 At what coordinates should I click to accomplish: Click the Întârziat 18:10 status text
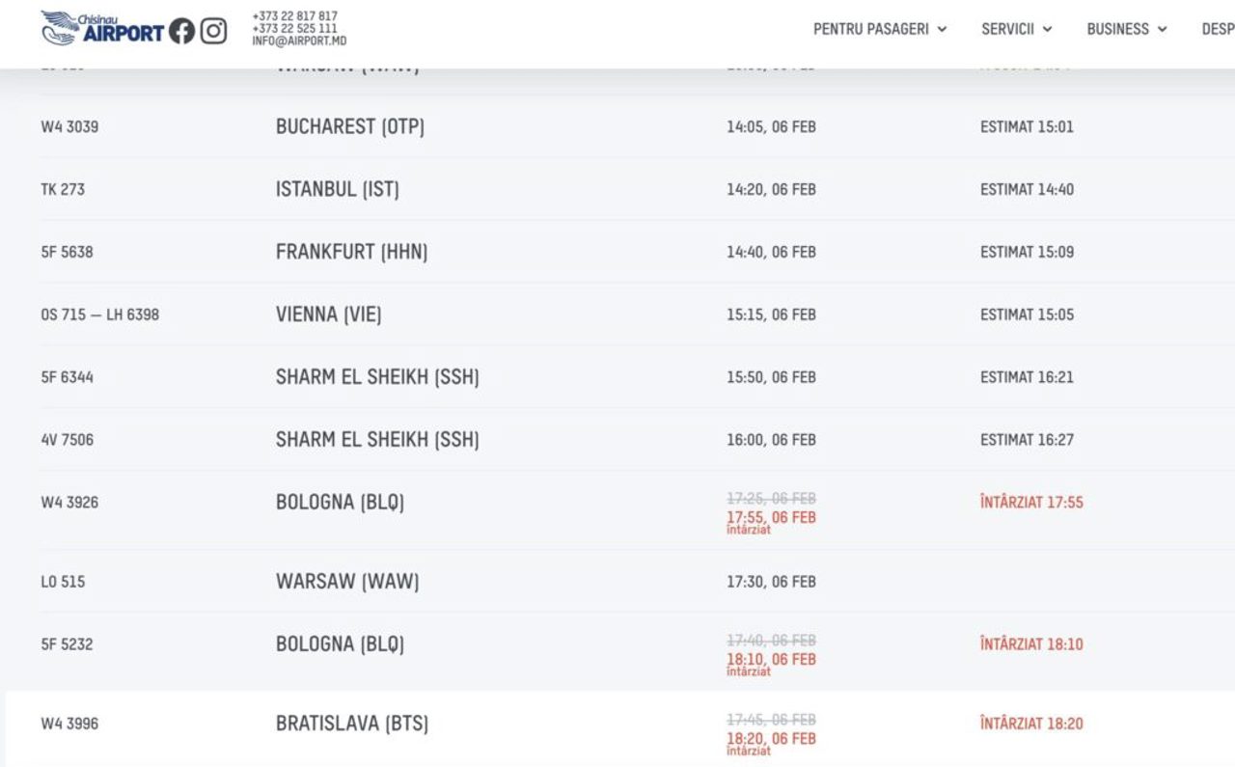click(1031, 644)
